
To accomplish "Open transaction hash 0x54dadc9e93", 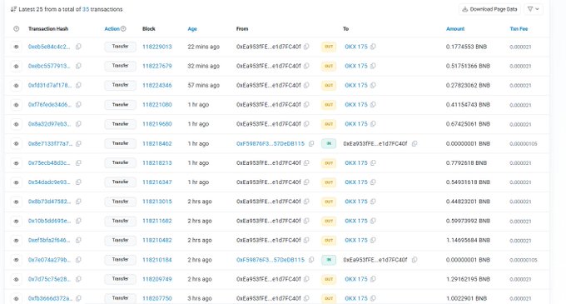I will 49,182.
